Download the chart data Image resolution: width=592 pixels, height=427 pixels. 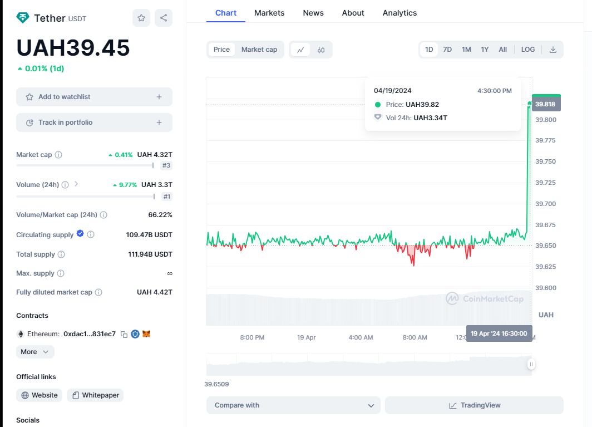pos(552,50)
